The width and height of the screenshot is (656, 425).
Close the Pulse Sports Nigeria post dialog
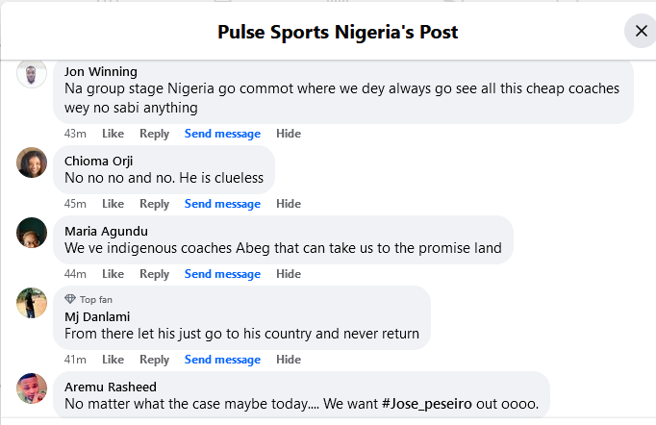[642, 32]
